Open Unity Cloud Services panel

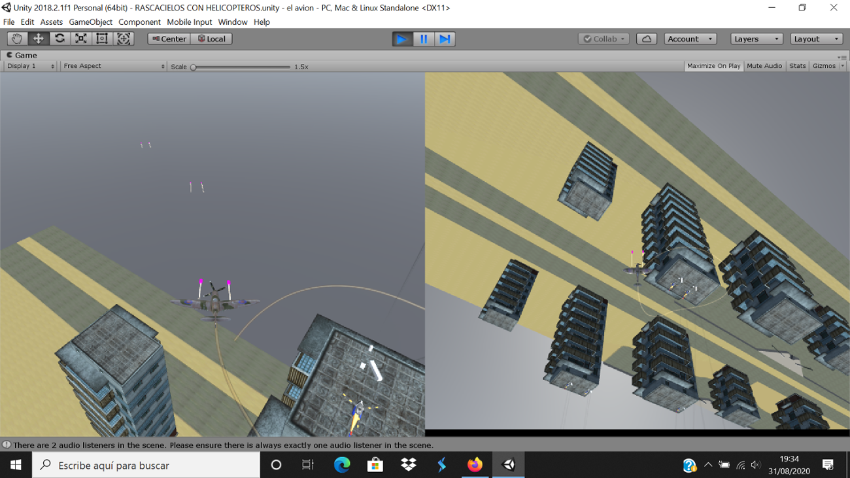(646, 39)
